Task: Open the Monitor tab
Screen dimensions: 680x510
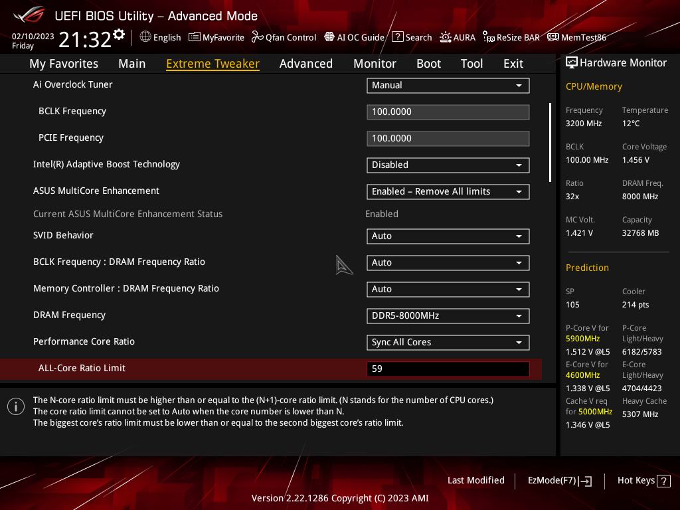Action: tap(375, 64)
